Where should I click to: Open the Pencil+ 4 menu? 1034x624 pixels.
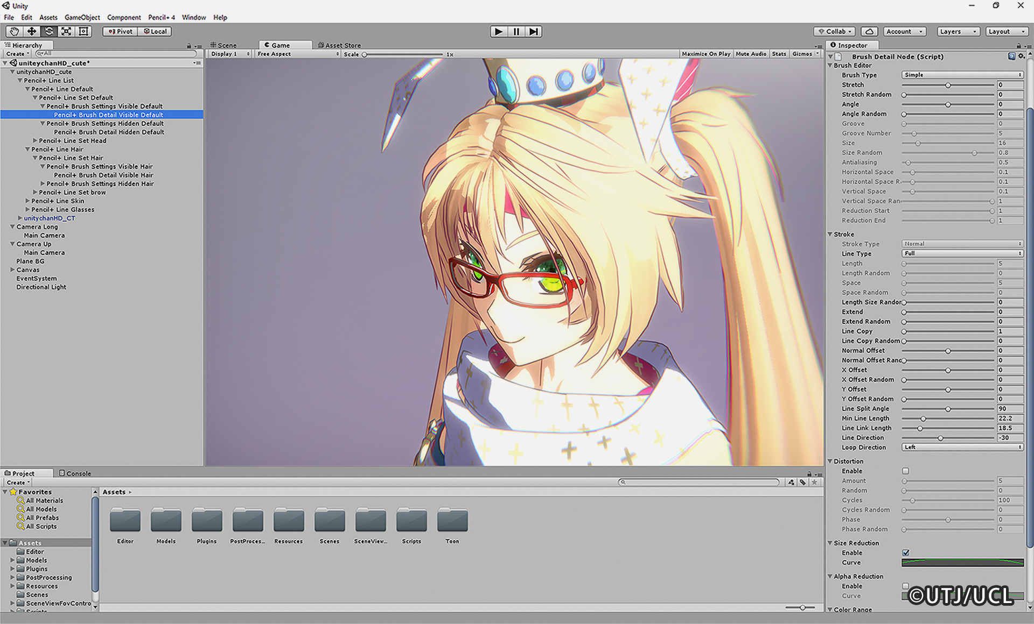pyautogui.click(x=162, y=17)
